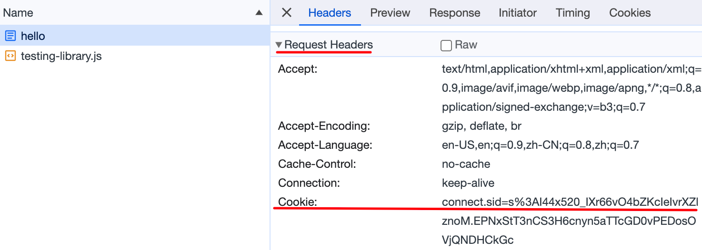Sort by the Name column arrow
The height and width of the screenshot is (250, 702).
point(259,13)
